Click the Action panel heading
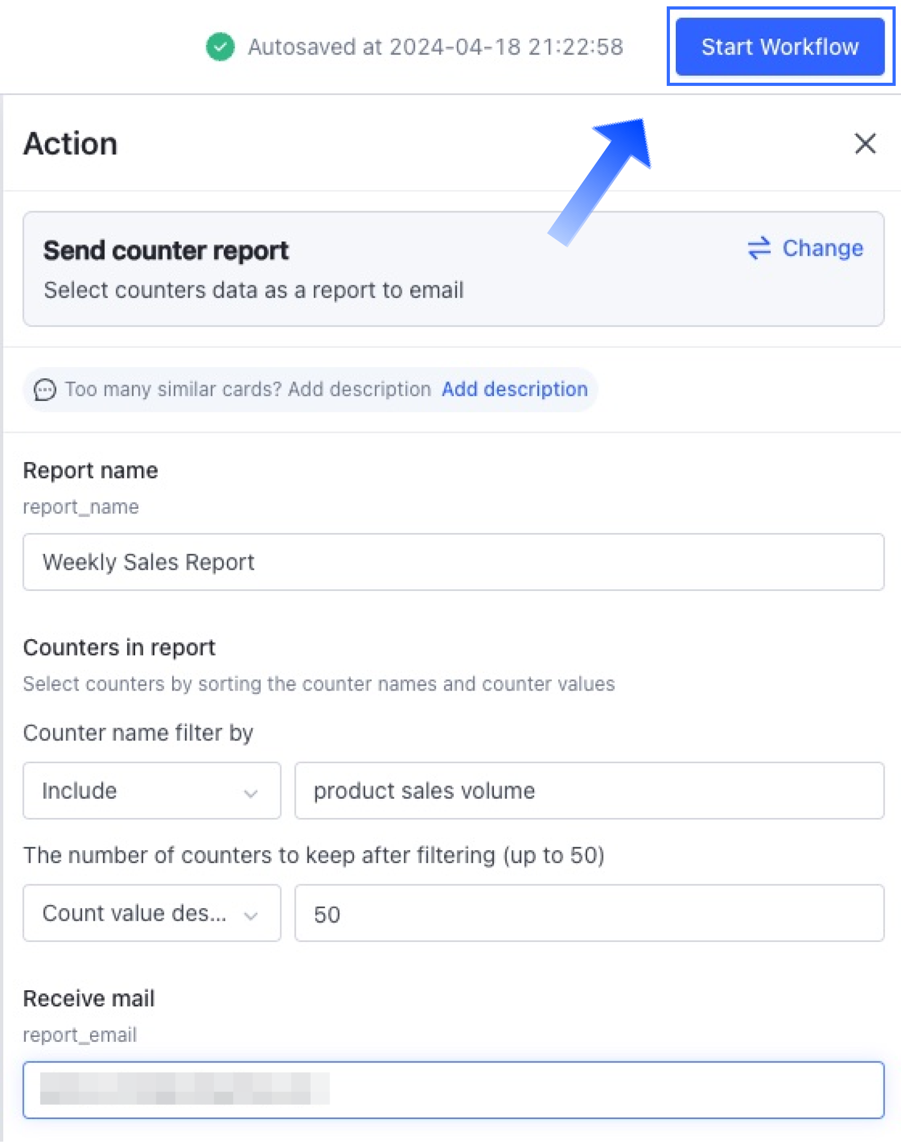The width and height of the screenshot is (901, 1142). pos(70,143)
